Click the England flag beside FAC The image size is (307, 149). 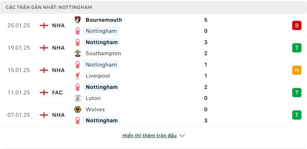point(44,92)
